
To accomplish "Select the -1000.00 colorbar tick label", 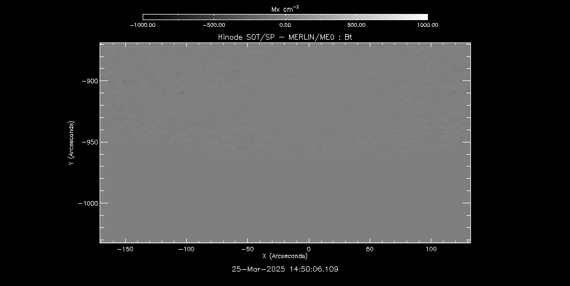I will (x=142, y=25).
